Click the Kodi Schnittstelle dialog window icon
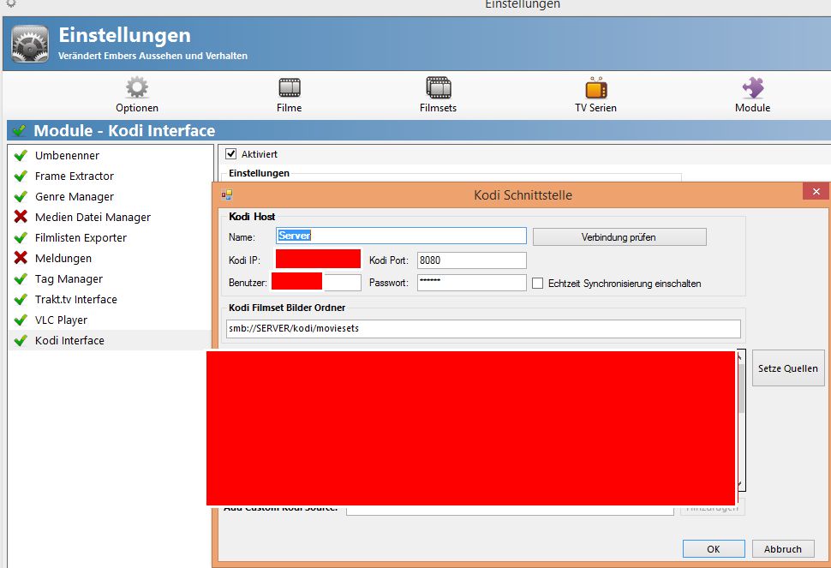This screenshot has width=831, height=568. 227,194
